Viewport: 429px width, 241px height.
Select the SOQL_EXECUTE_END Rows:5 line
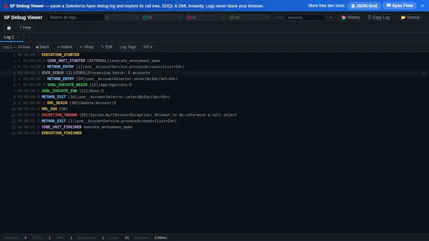pos(214,91)
